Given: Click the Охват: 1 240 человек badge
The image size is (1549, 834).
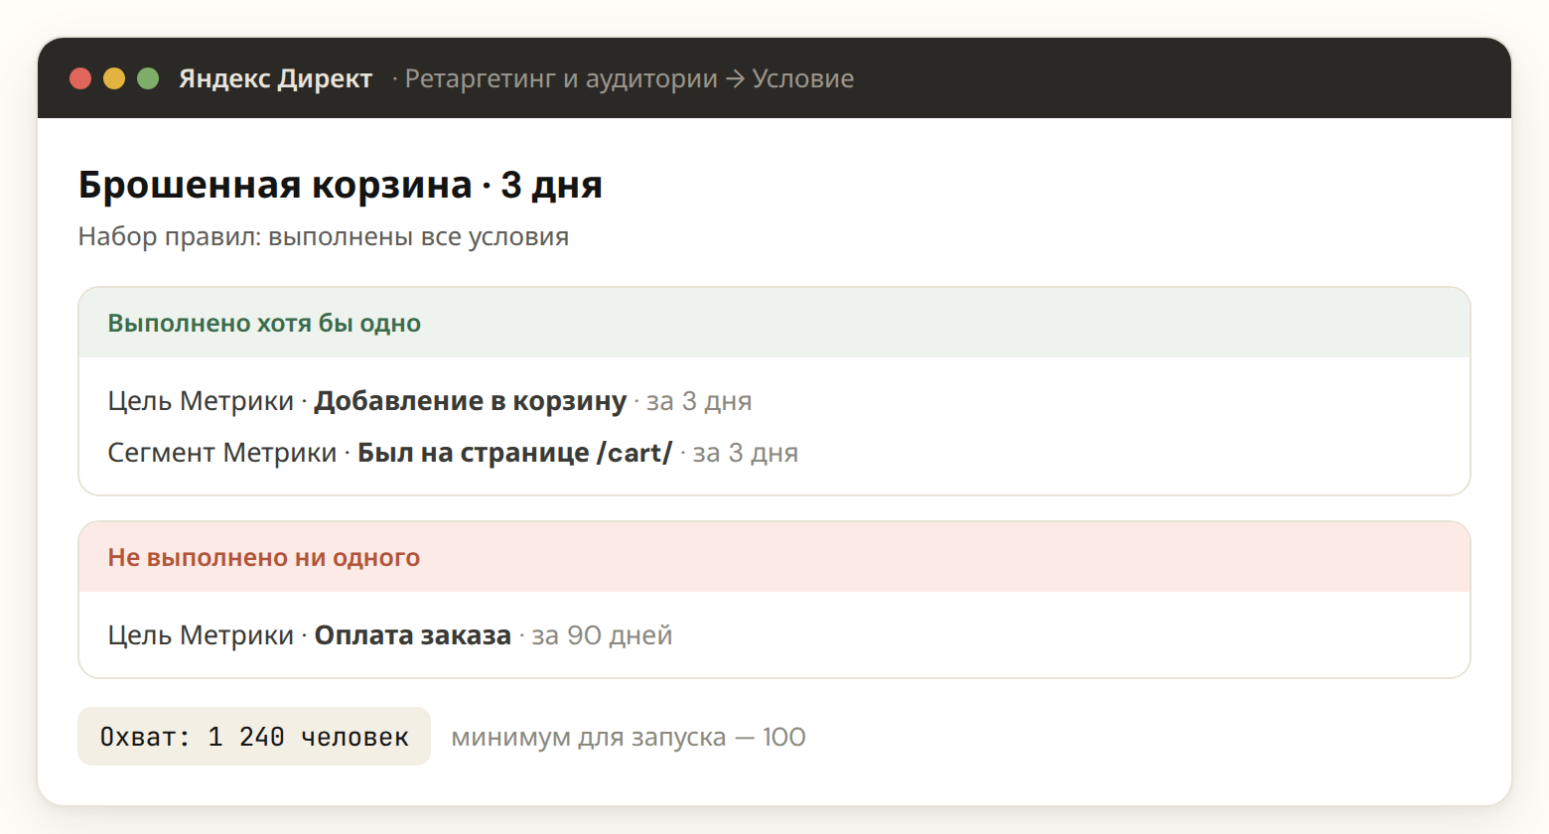Looking at the screenshot, I should [x=254, y=737].
